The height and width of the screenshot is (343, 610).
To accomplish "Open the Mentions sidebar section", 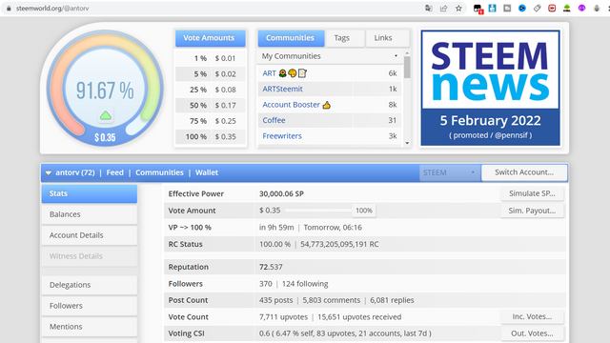I will click(x=89, y=327).
